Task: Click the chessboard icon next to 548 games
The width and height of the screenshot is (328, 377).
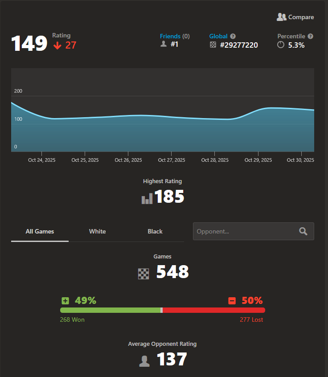Action: (143, 274)
